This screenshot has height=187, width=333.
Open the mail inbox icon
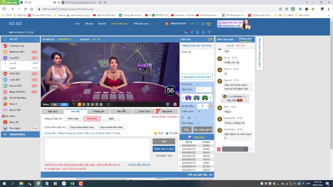[186, 32]
